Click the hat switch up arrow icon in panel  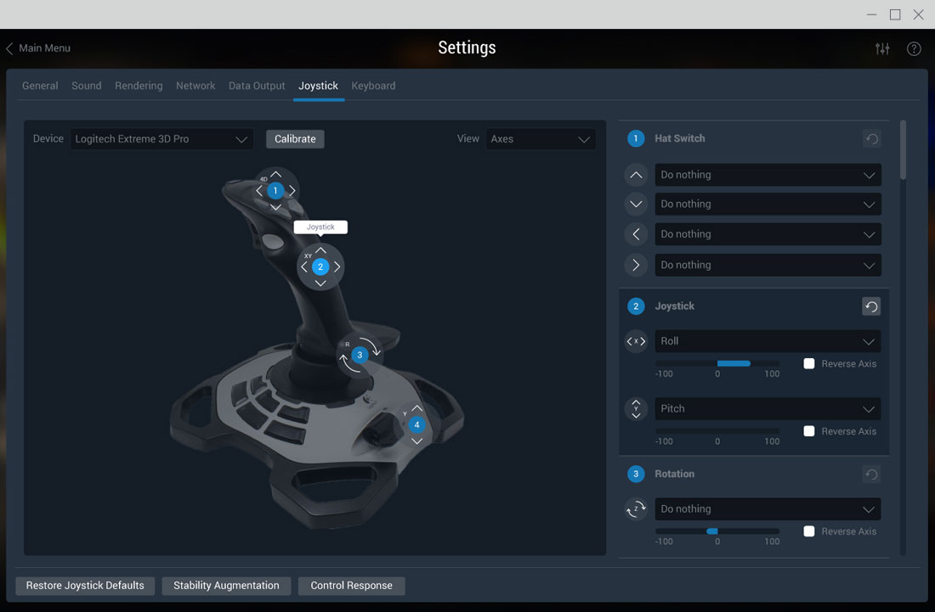[637, 175]
